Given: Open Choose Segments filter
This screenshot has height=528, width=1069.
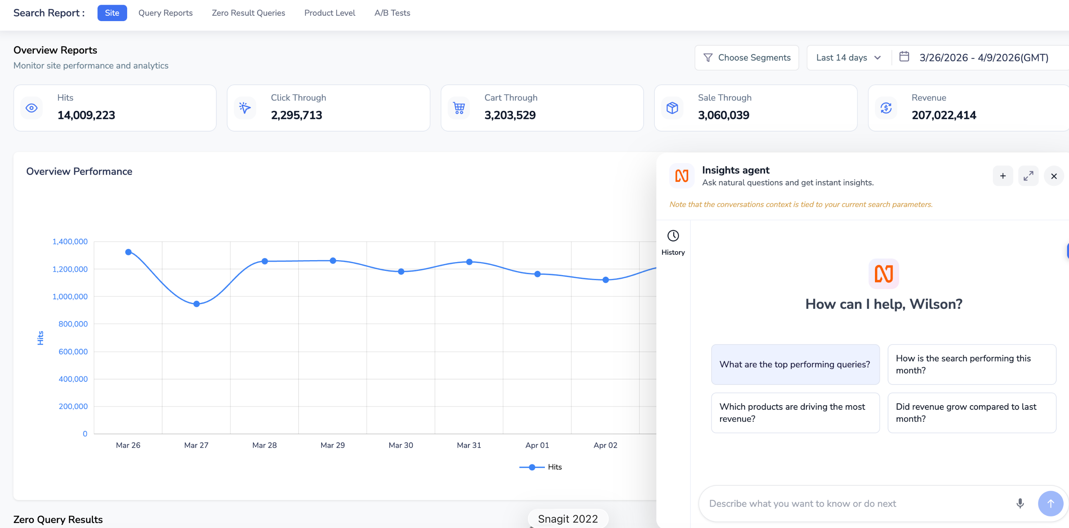Looking at the screenshot, I should 747,58.
